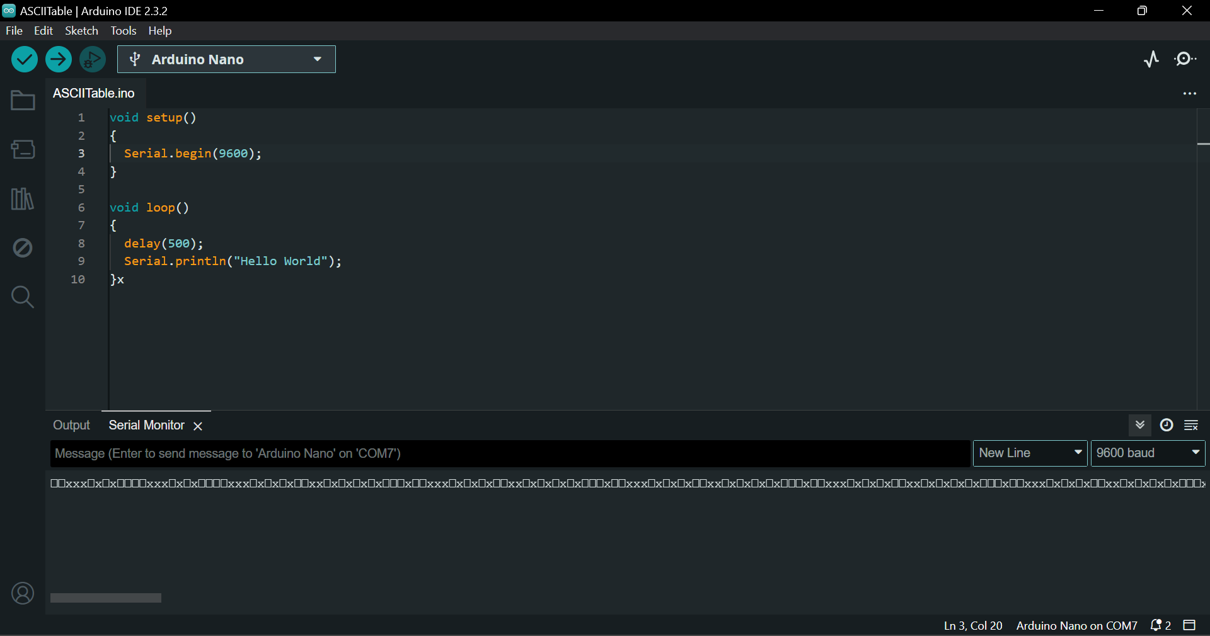1210x636 pixels.
Task: Toggle the Serial Monitor magnifier button
Action: pos(1185,59)
